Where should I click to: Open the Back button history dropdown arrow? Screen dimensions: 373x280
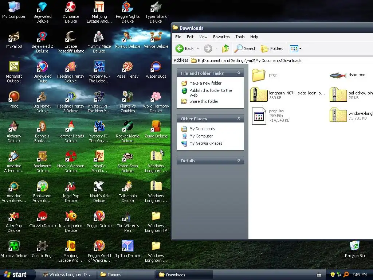pos(198,48)
